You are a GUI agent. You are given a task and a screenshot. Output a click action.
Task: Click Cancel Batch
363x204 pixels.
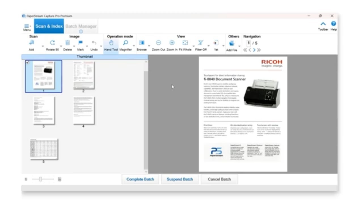tap(219, 179)
